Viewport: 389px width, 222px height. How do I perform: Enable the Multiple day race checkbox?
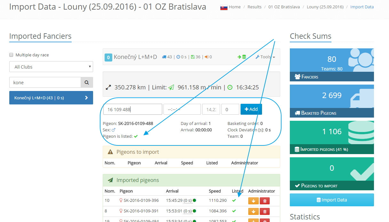click(x=12, y=55)
